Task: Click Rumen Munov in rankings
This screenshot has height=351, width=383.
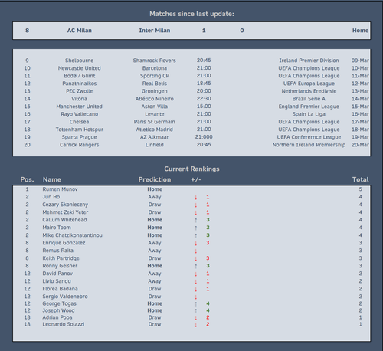Action: [x=60, y=189]
